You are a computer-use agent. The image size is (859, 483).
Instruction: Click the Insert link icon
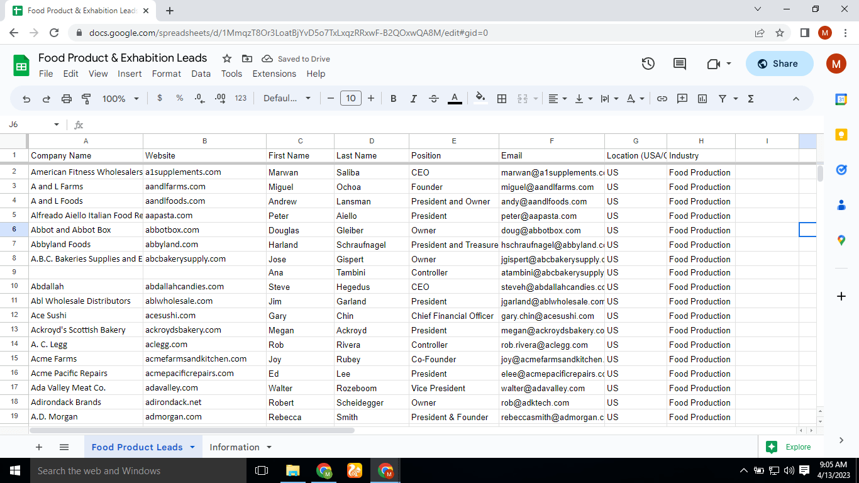click(x=662, y=99)
